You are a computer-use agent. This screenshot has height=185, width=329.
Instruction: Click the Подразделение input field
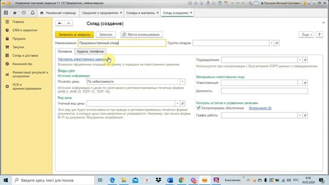[259, 60]
